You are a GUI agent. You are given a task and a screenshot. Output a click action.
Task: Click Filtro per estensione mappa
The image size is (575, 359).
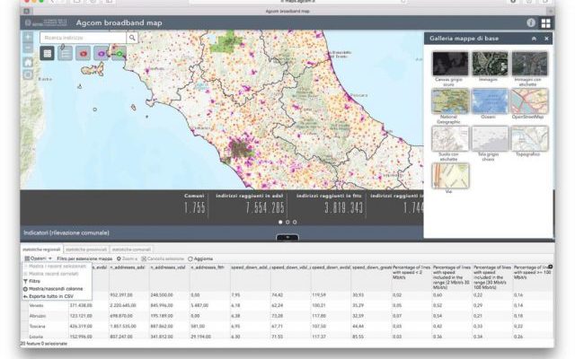(x=84, y=258)
